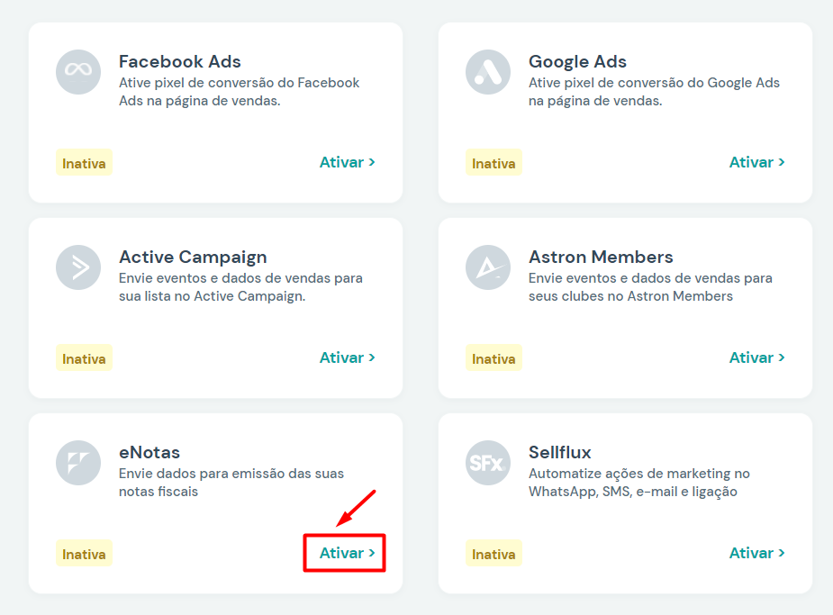Click the Inativa badge under Facebook Ads

[84, 162]
